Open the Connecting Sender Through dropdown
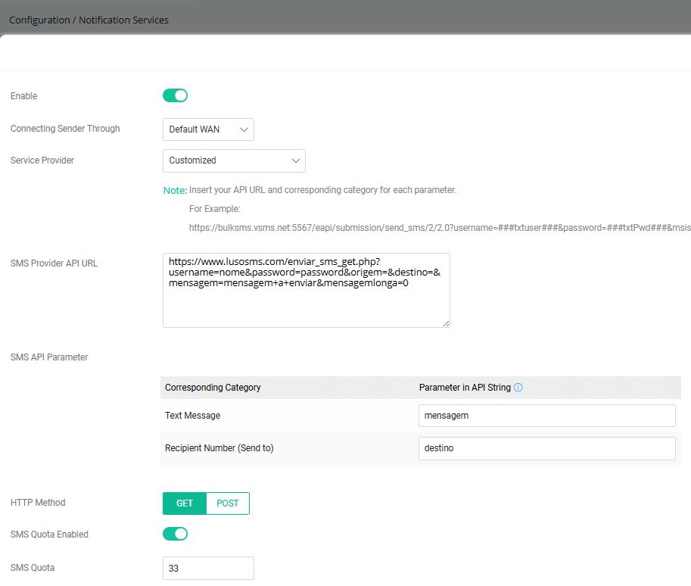This screenshot has height=586, width=691. click(208, 129)
